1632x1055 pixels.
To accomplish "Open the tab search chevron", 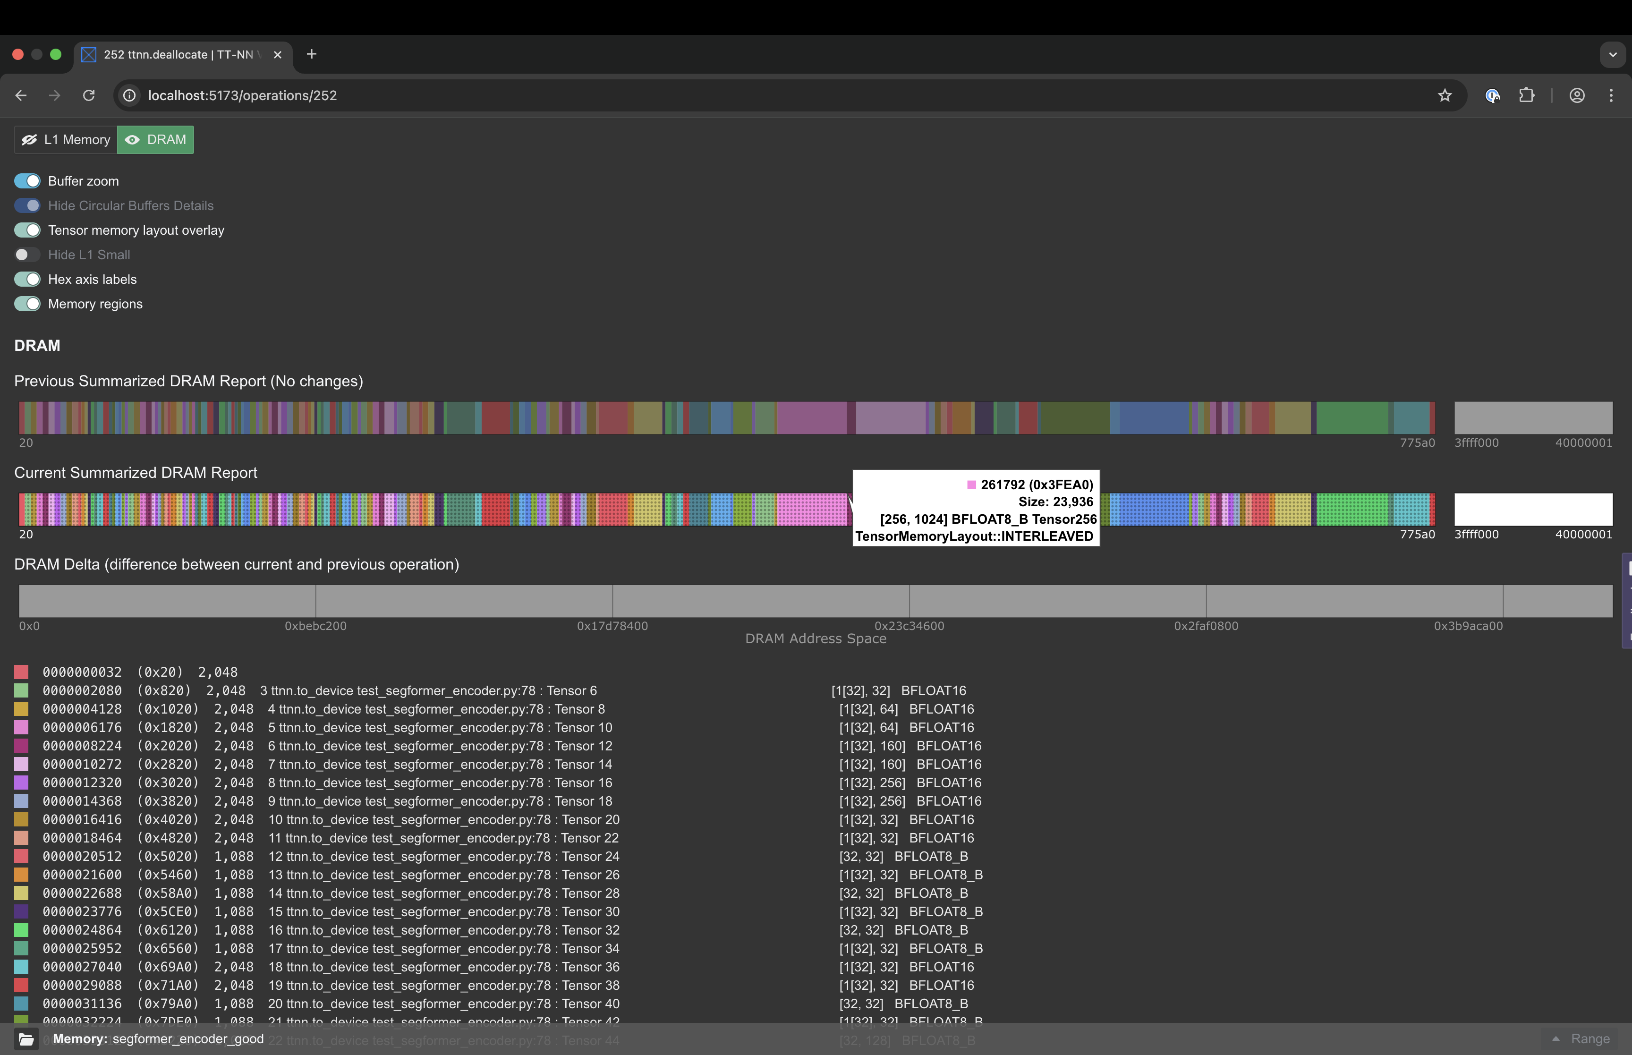I will 1613,54.
